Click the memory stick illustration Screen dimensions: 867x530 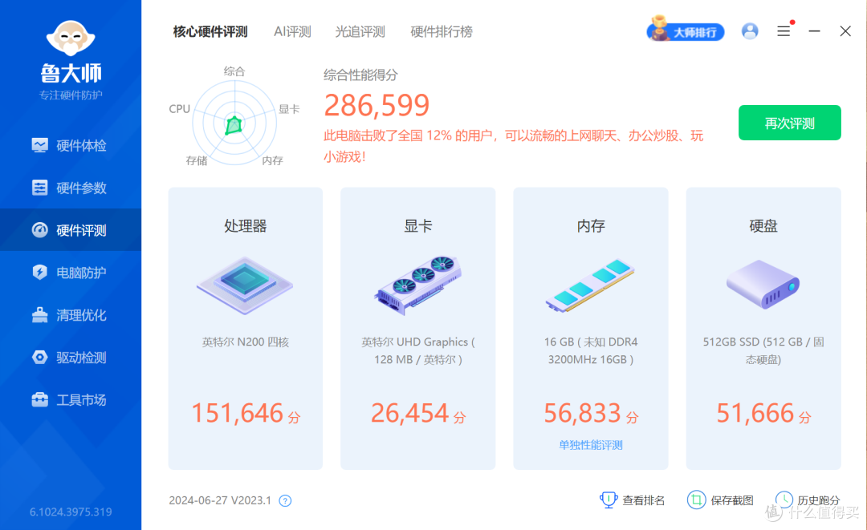pos(590,285)
